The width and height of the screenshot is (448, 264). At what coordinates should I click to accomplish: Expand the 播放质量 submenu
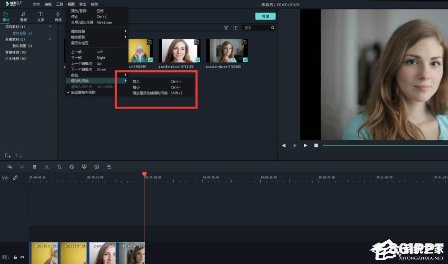coord(97,31)
